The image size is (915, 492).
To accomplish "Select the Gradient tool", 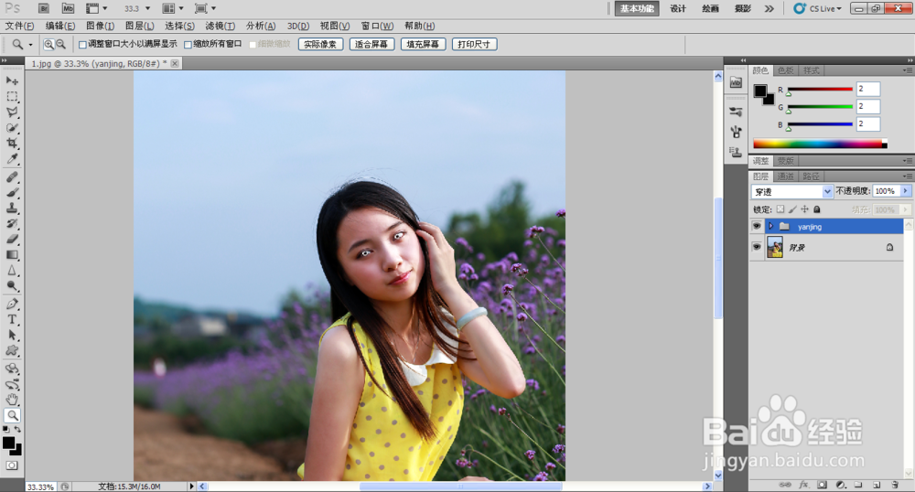I will click(x=12, y=255).
